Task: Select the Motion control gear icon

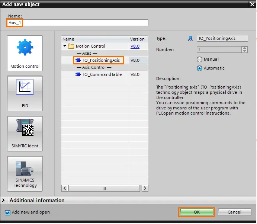Action: 25,47
